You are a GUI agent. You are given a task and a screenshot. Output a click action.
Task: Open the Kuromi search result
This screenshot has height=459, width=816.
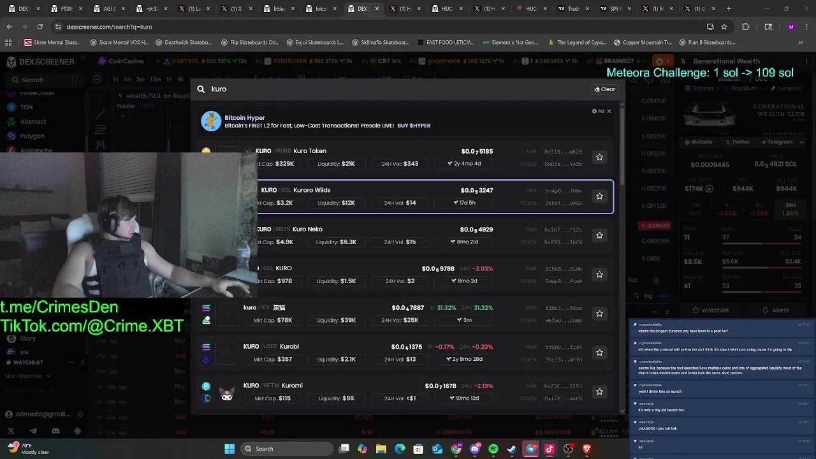coord(405,391)
